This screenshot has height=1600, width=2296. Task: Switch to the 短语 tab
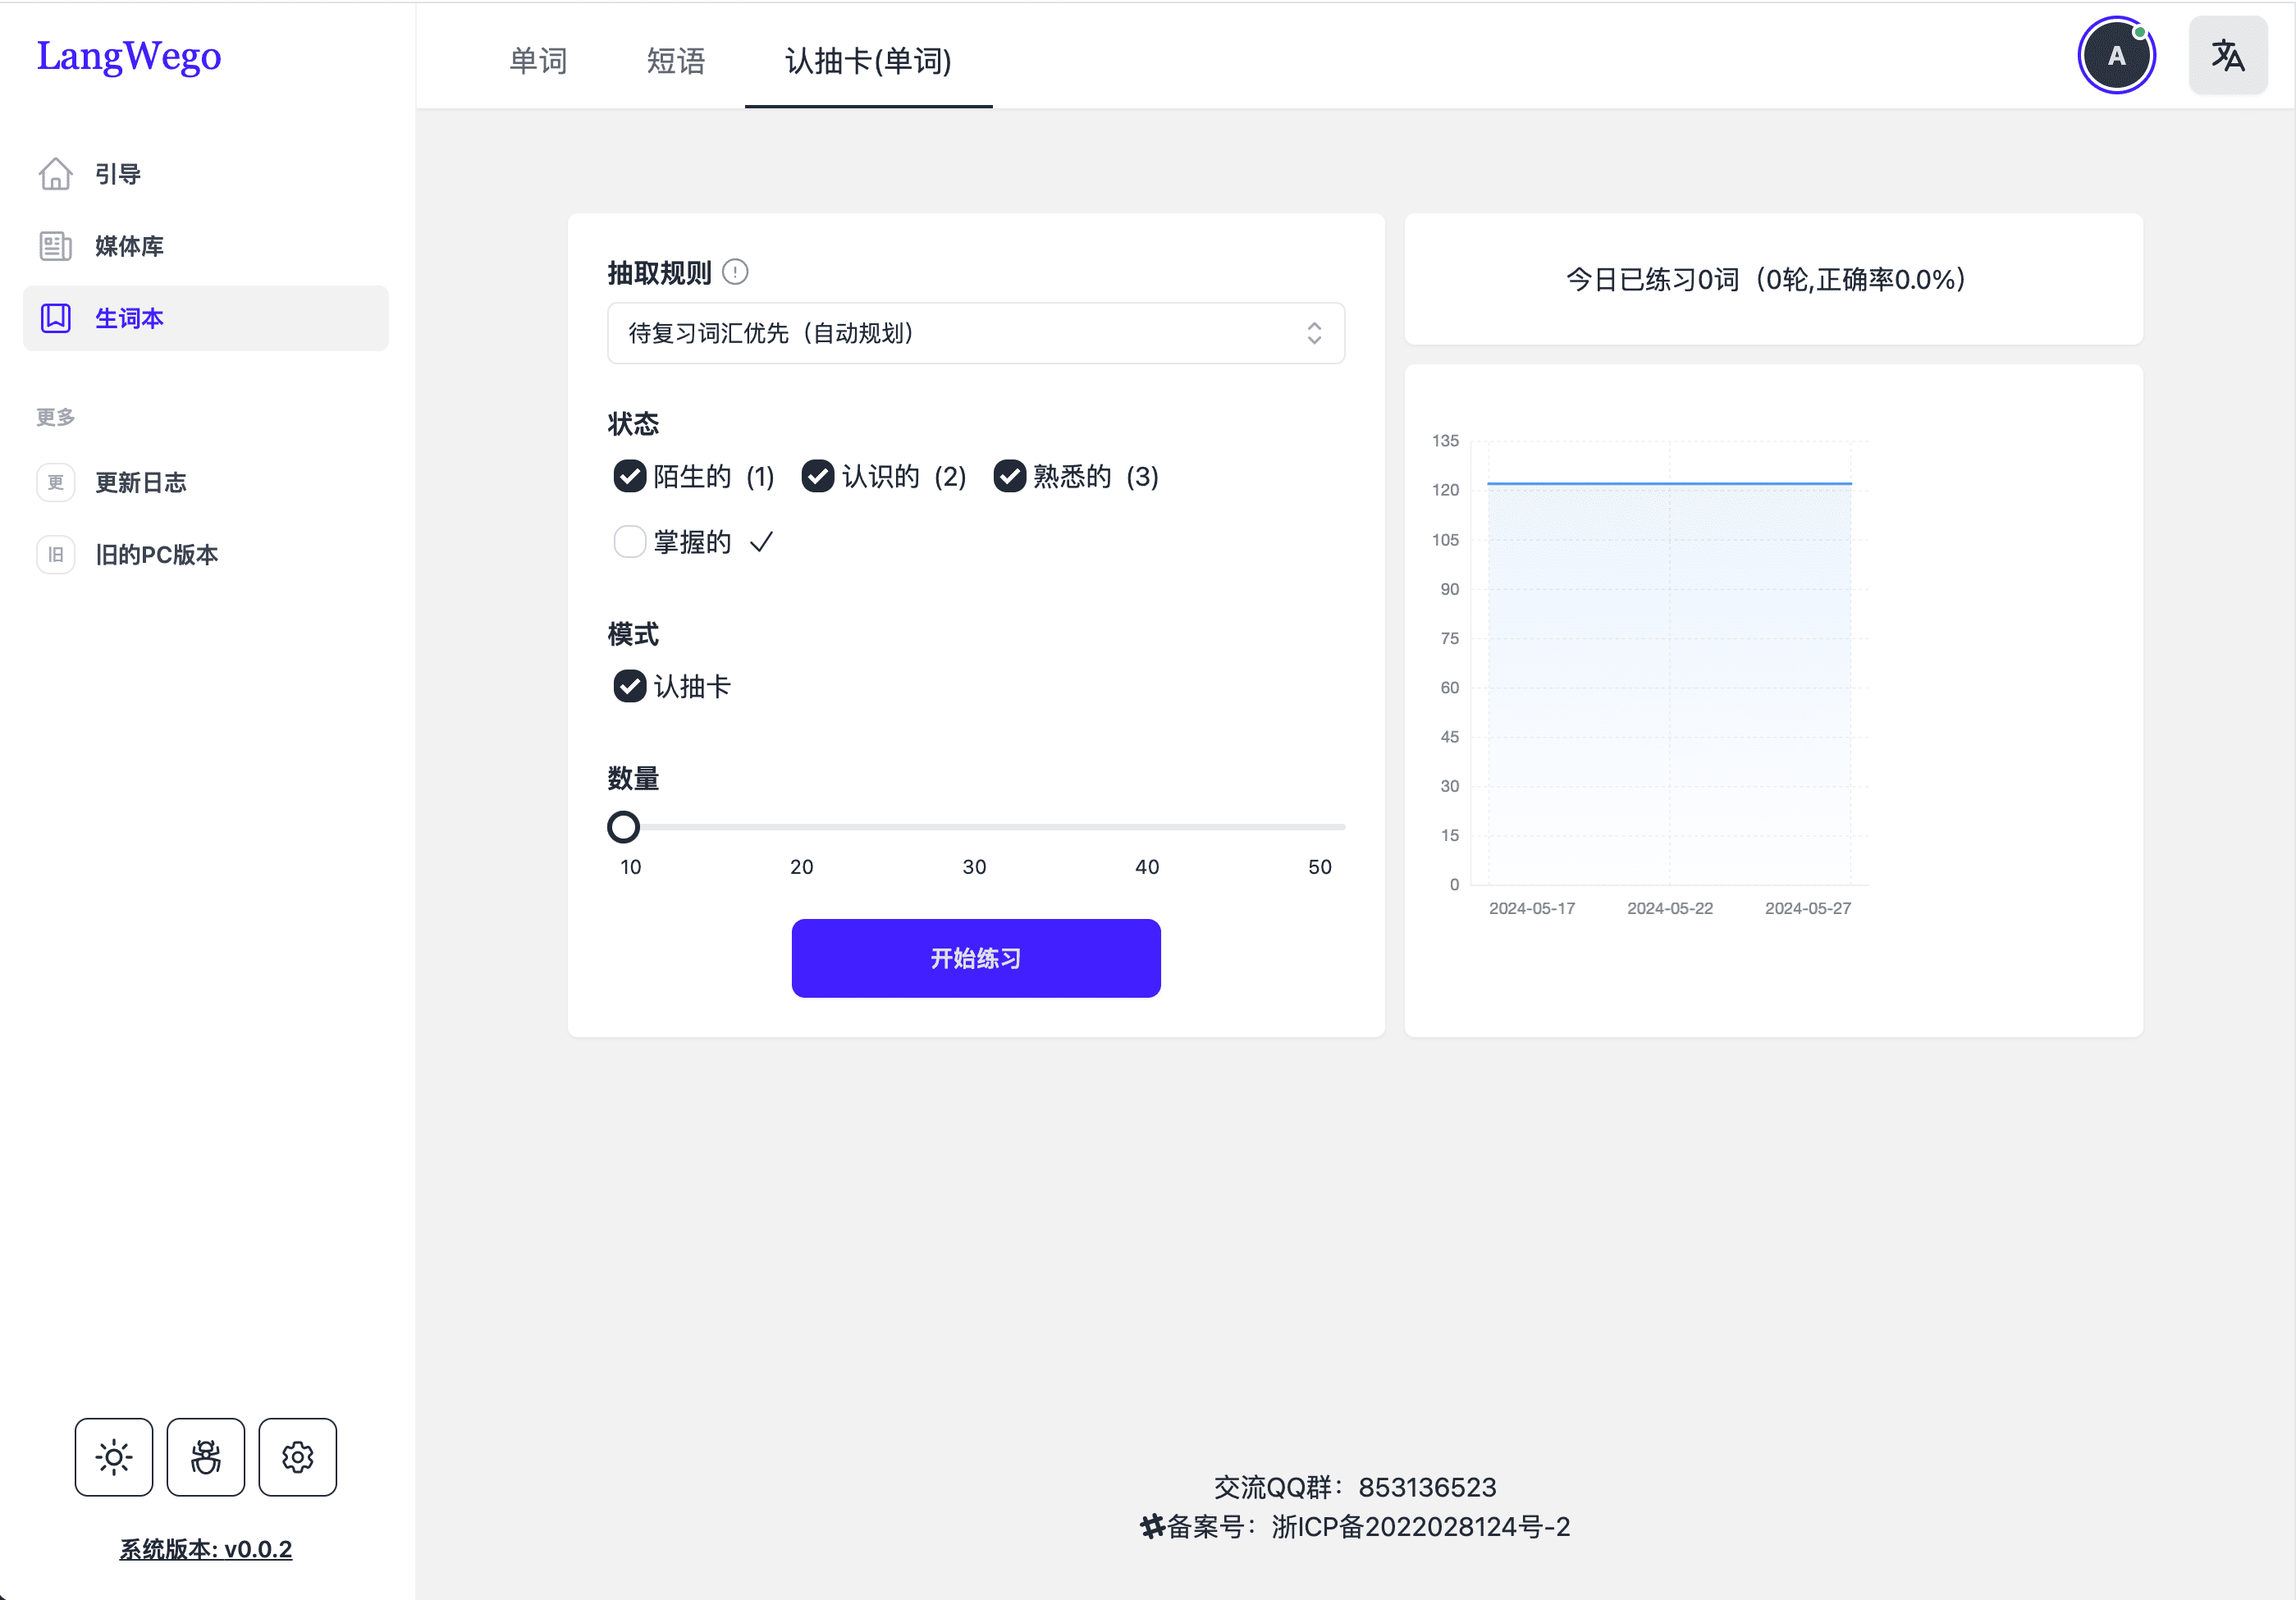(x=676, y=61)
